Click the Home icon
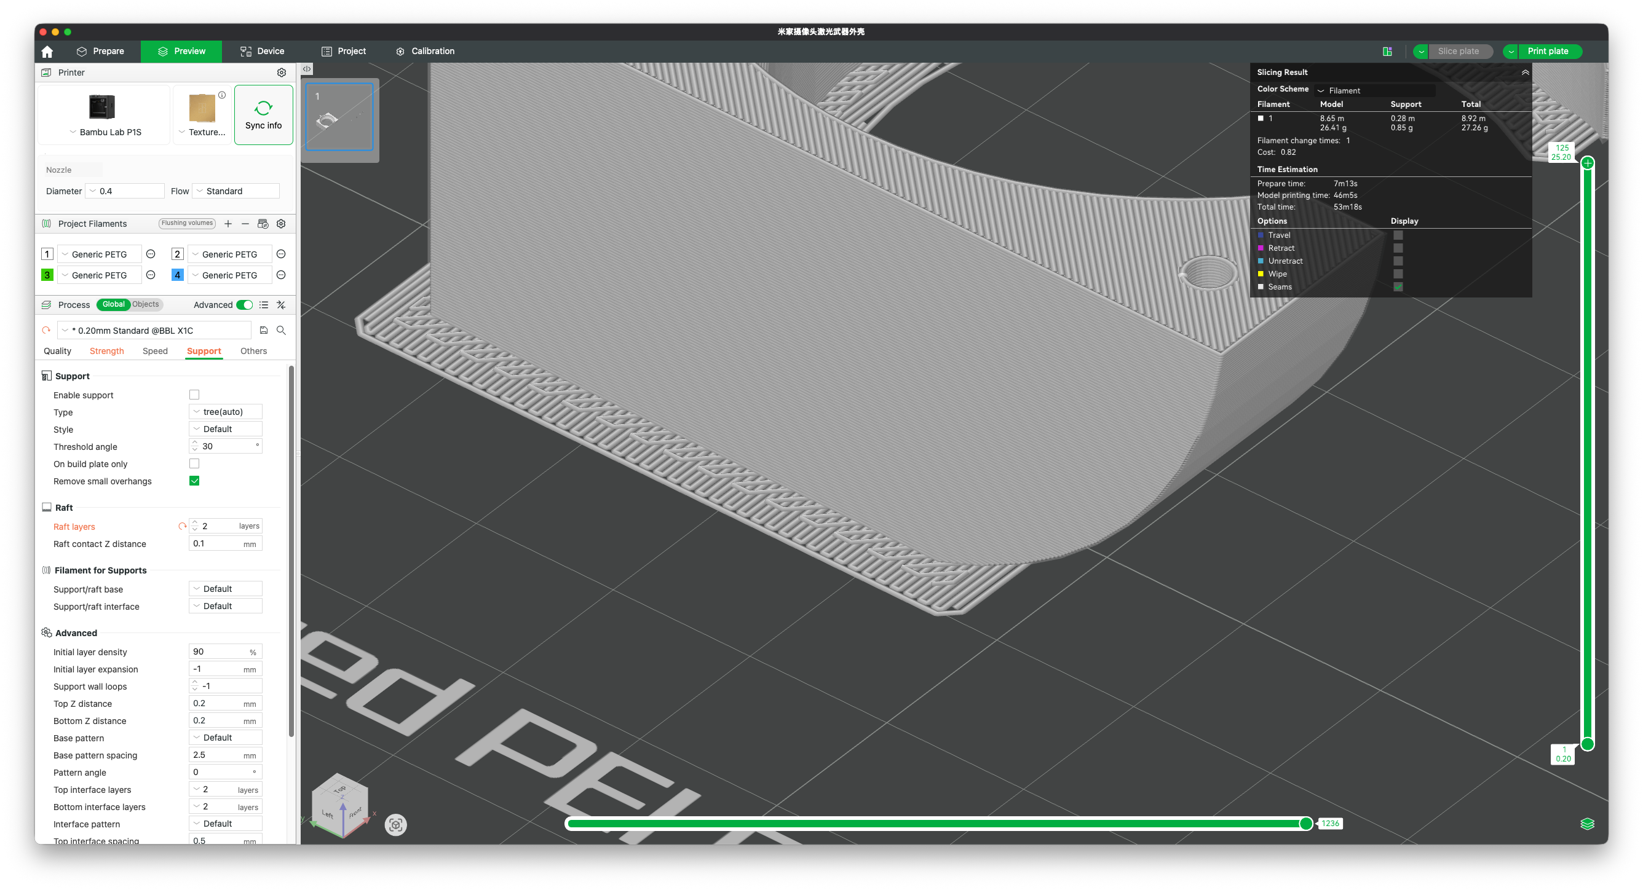The image size is (1643, 890). (x=47, y=52)
